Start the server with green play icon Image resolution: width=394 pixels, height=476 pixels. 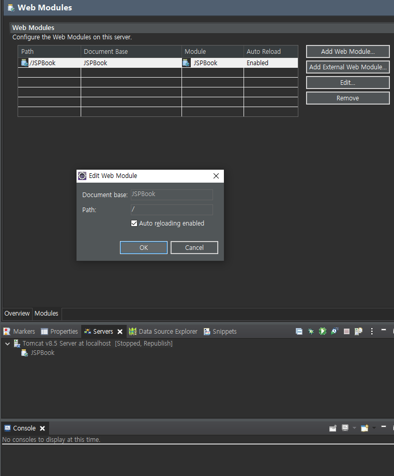click(323, 331)
